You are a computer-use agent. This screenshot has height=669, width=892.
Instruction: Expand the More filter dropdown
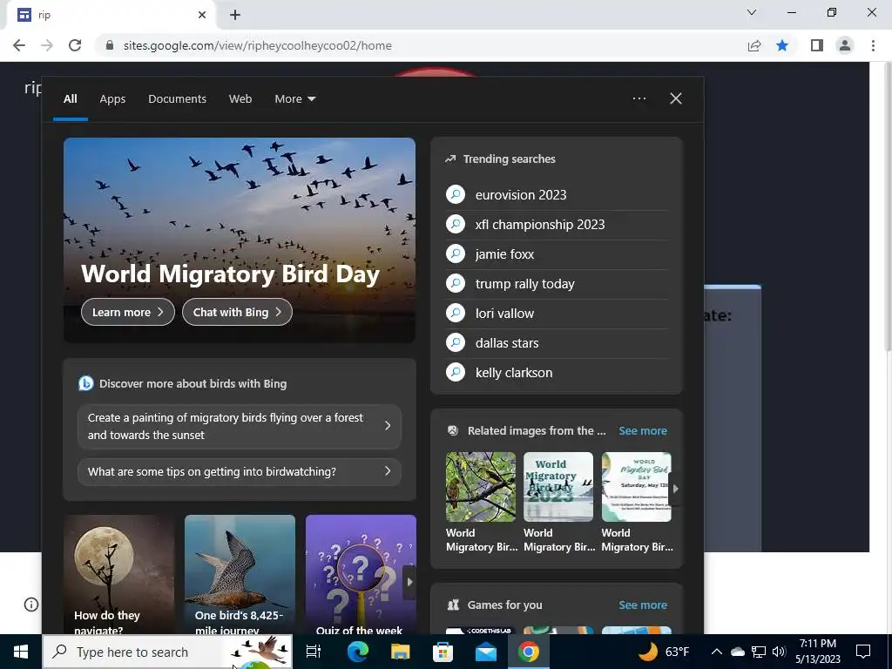coord(294,99)
